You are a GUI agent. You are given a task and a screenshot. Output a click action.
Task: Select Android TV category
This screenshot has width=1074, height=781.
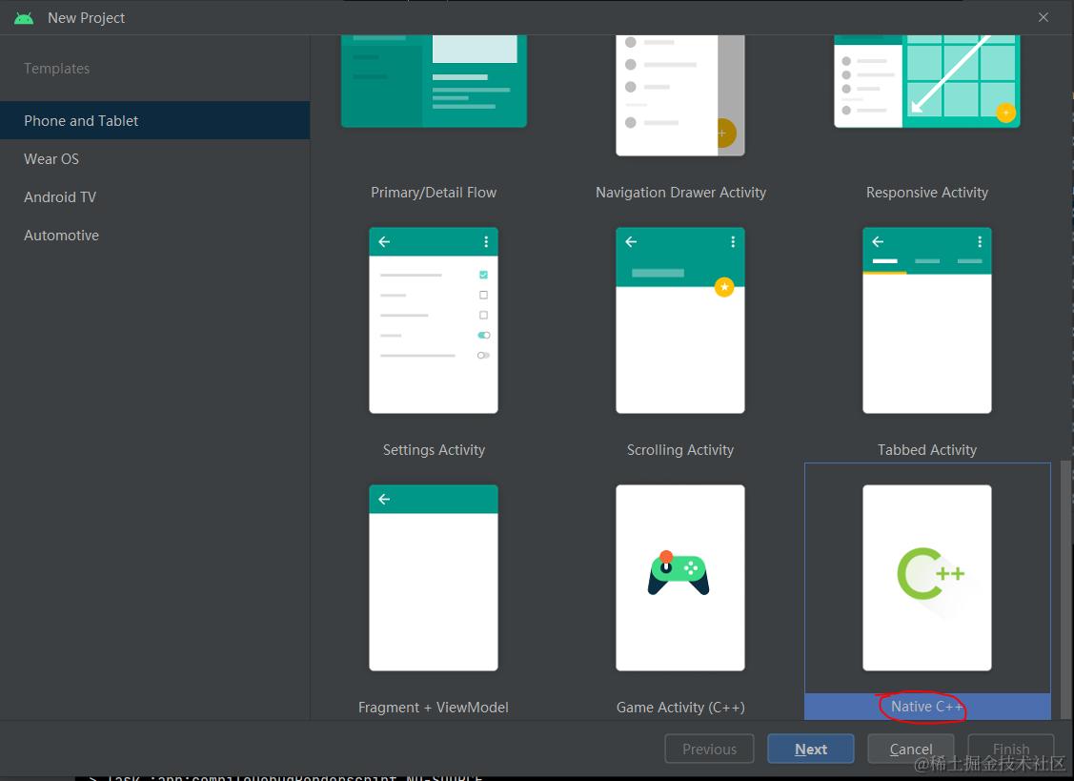point(154,197)
